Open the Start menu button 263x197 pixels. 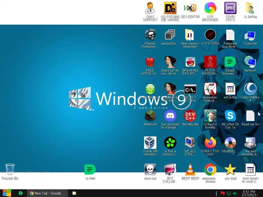point(7,193)
